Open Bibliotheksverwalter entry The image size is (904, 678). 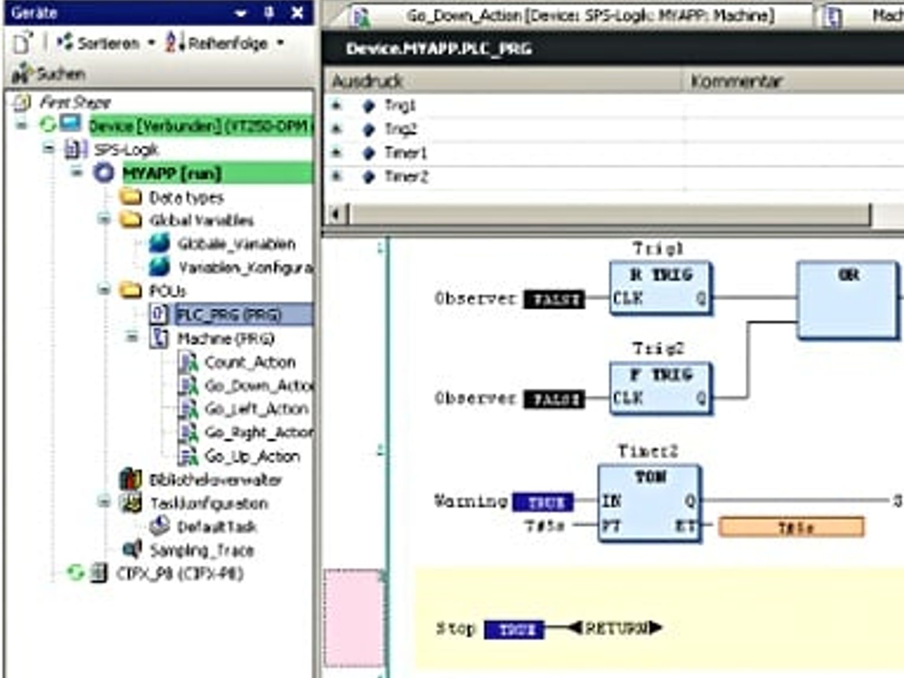pos(216,480)
